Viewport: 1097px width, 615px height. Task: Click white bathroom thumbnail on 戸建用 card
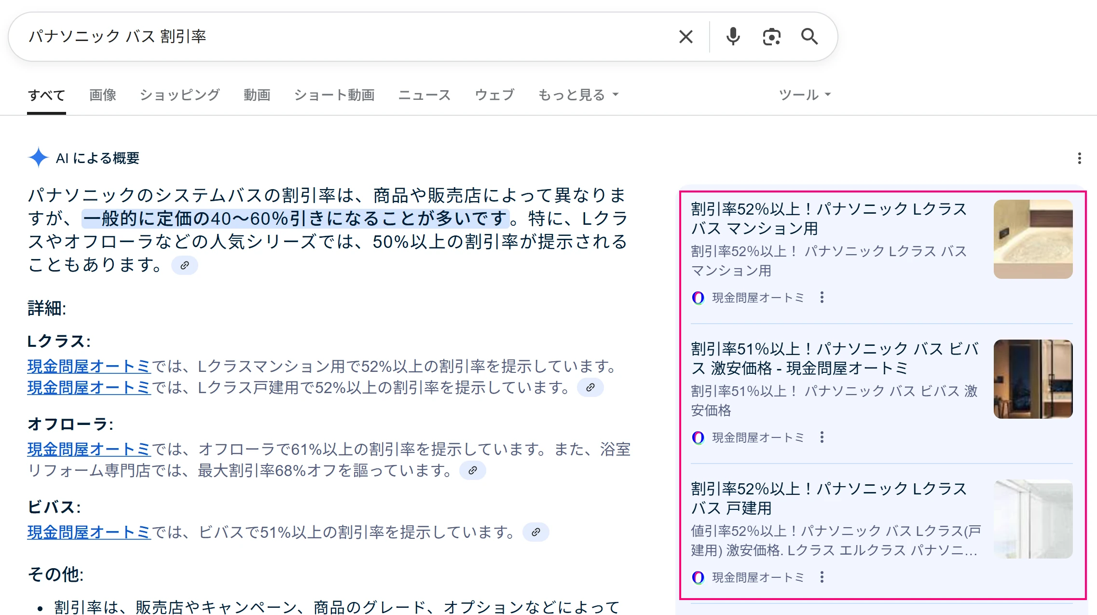coord(1033,519)
